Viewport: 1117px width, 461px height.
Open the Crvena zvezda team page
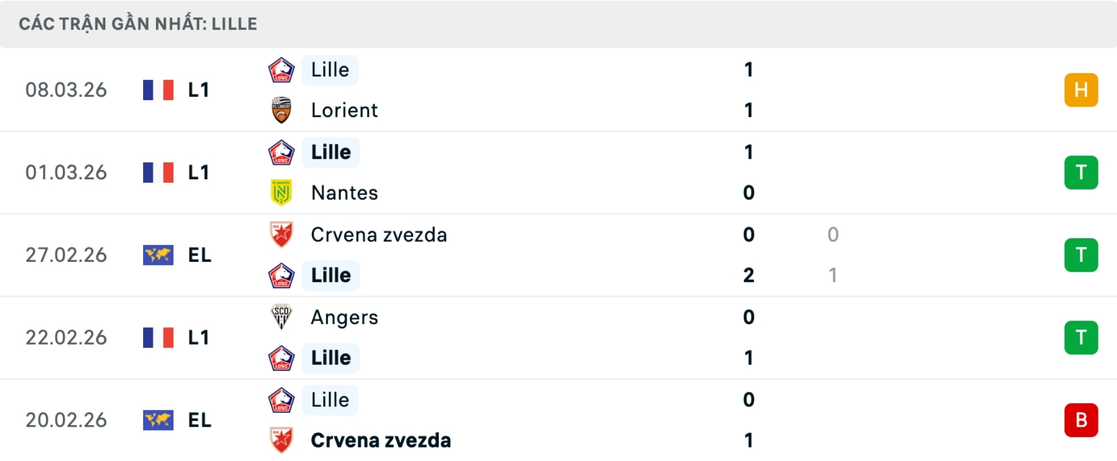tap(379, 235)
